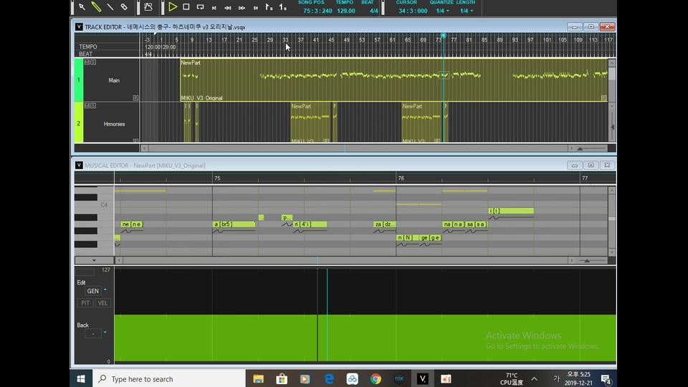This screenshot has width=688, height=387.
Task: Mute the Hrmonies track
Action: click(87, 105)
